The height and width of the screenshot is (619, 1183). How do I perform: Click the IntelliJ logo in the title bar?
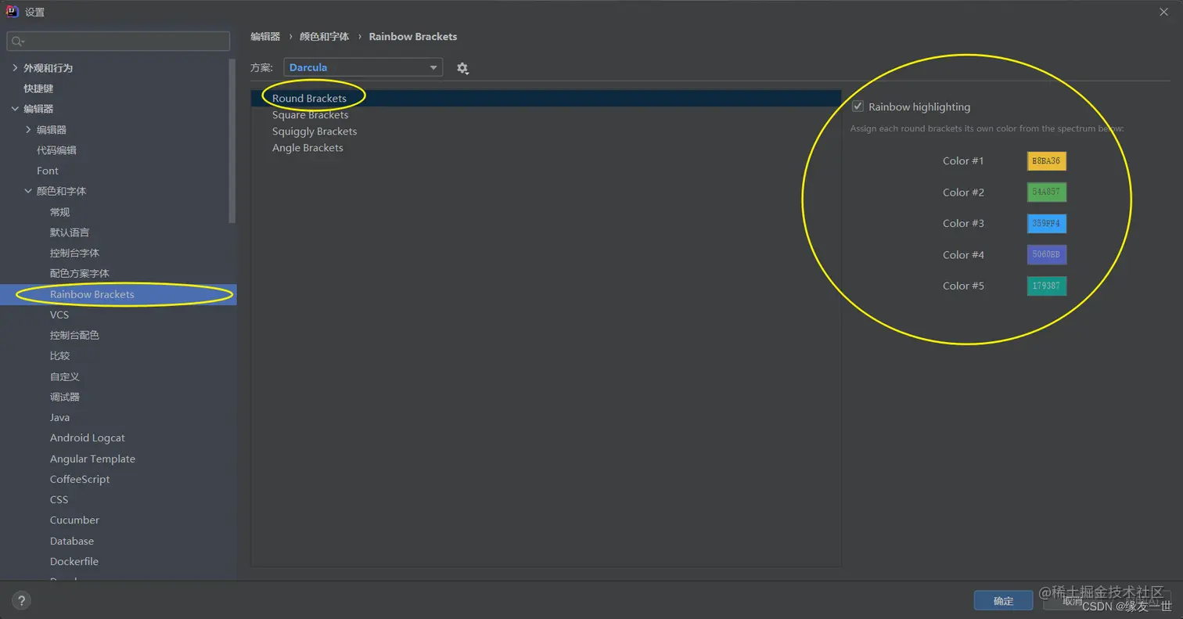tap(13, 12)
